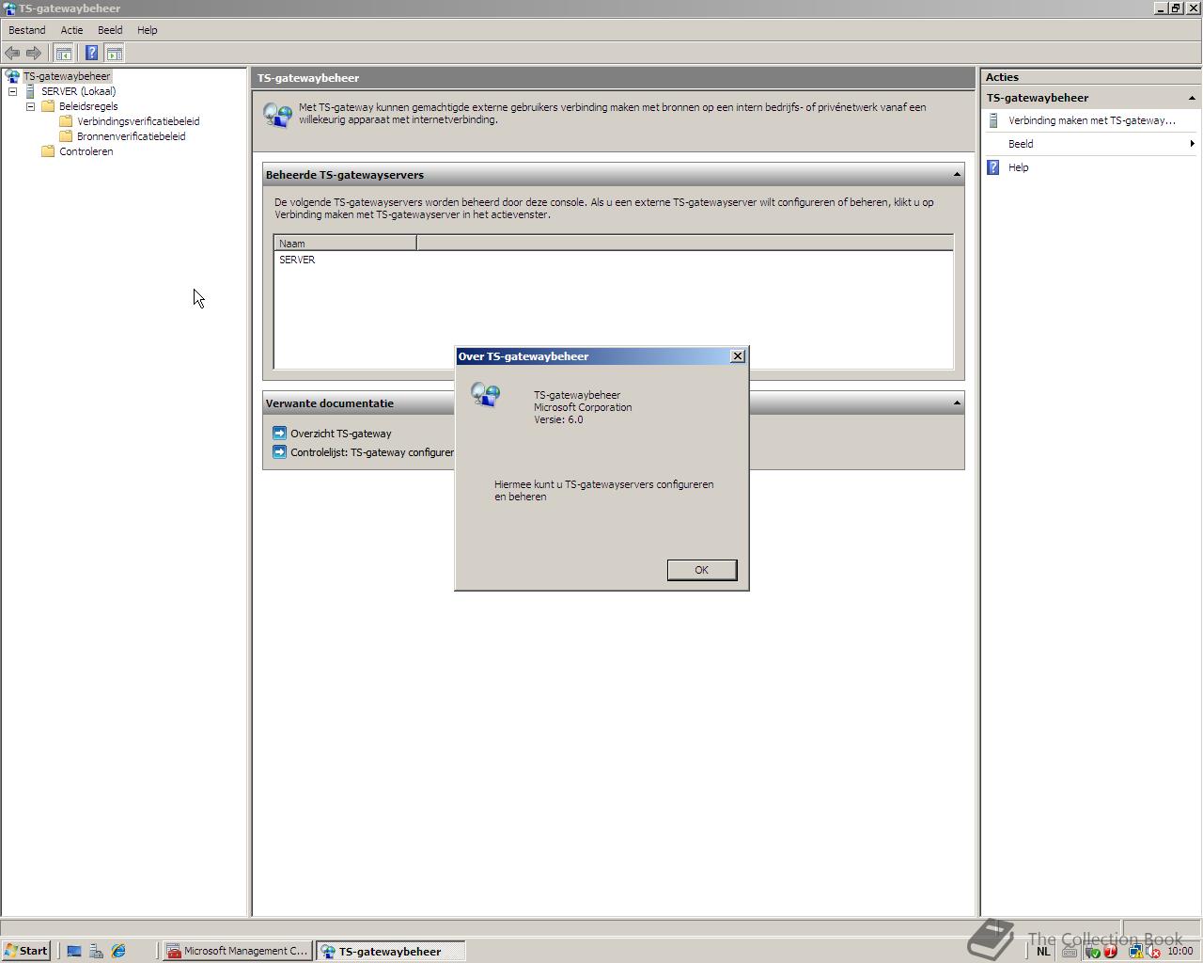This screenshot has height=963, width=1203.
Task: Click the Help action in the Acties pane
Action: tap(1019, 167)
